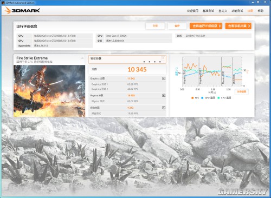This screenshot has height=198, width=271.
Task: Switch to the 功能测试 feature tests tab
Action: (237, 11)
